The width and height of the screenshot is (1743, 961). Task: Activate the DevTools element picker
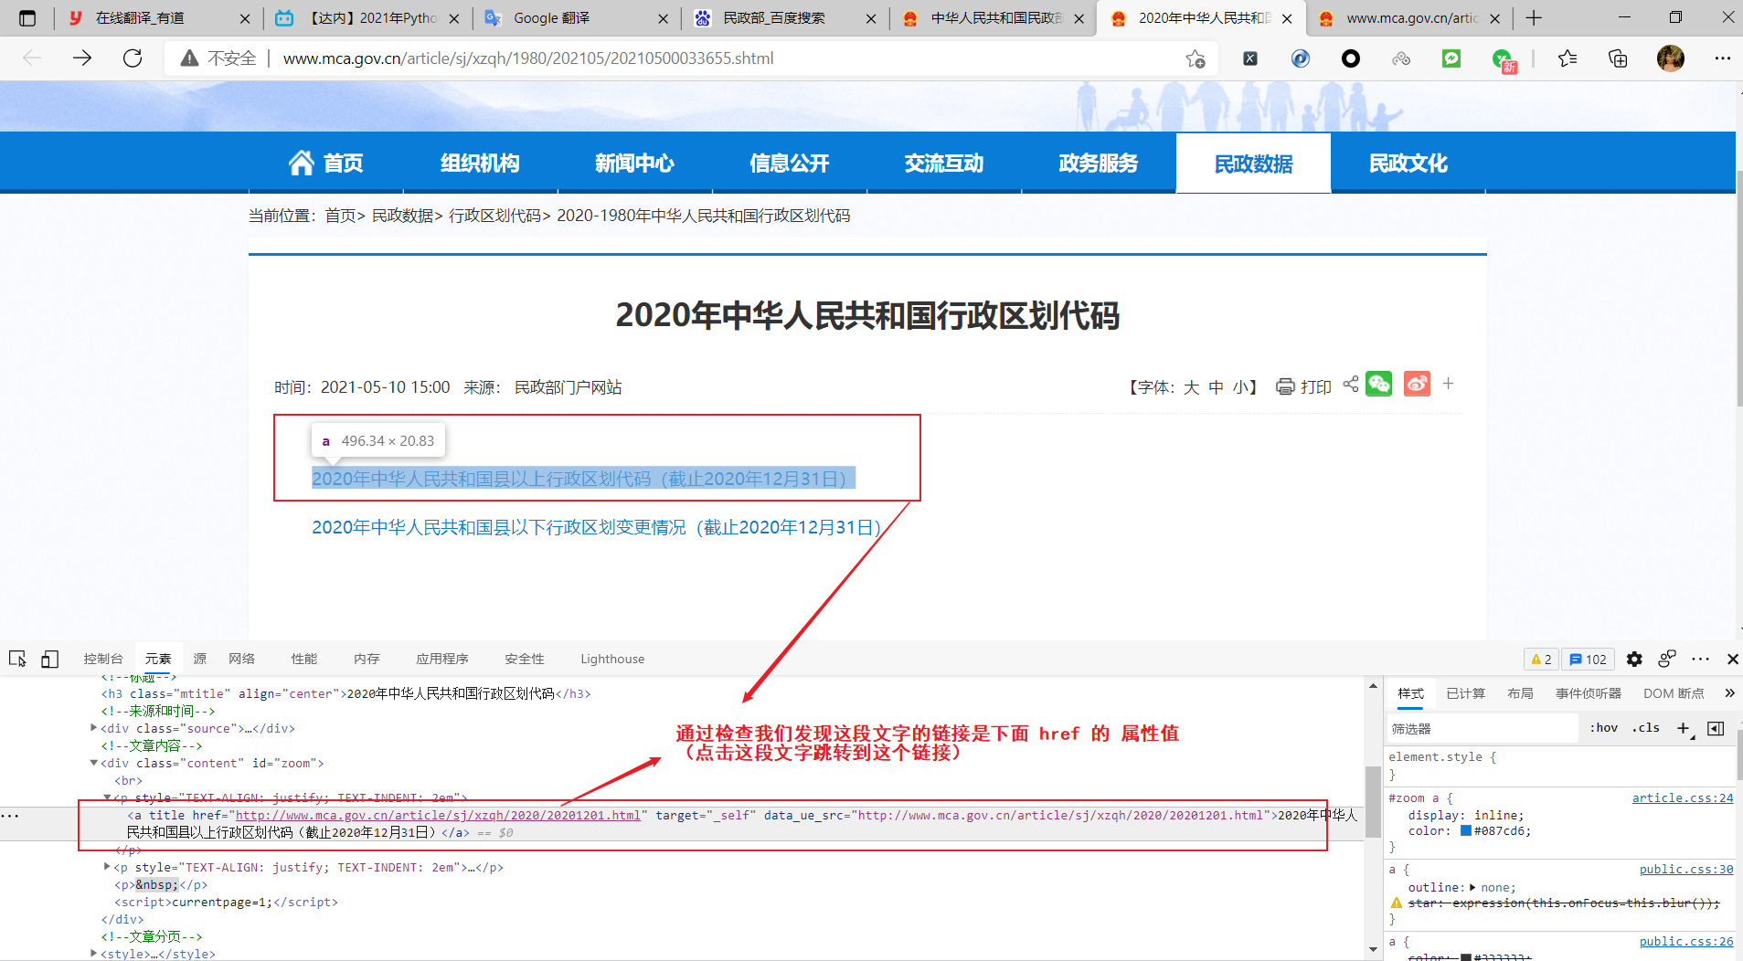pos(17,659)
